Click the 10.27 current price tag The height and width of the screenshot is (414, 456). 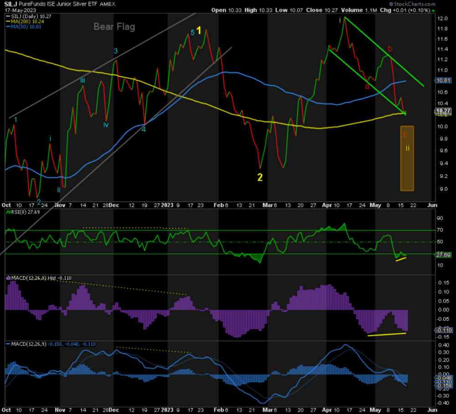point(444,111)
